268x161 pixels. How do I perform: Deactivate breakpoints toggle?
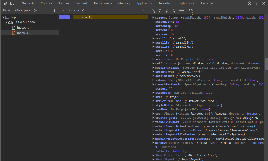pyautogui.click(x=191, y=10)
